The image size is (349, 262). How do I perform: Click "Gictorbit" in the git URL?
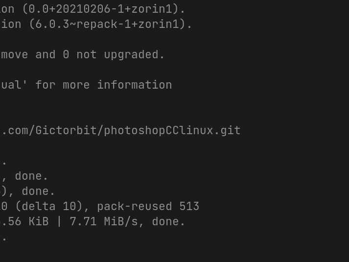66,131
